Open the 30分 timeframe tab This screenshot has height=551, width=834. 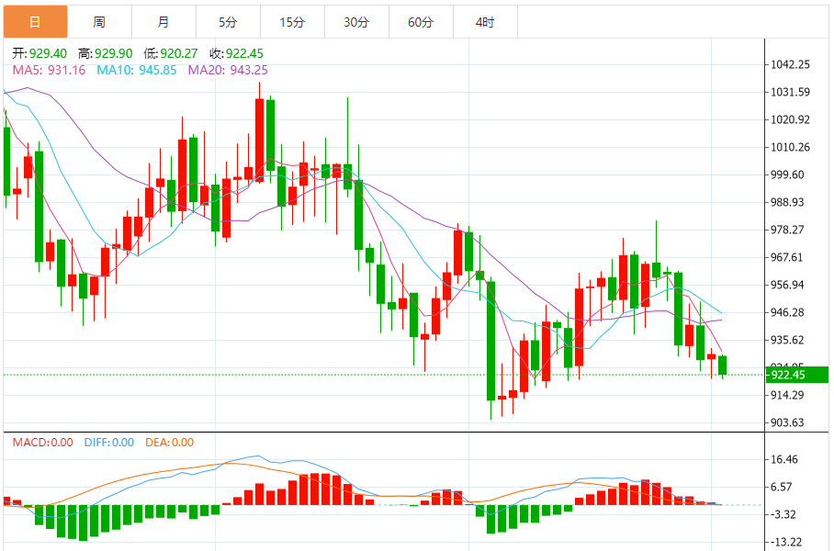pyautogui.click(x=357, y=22)
